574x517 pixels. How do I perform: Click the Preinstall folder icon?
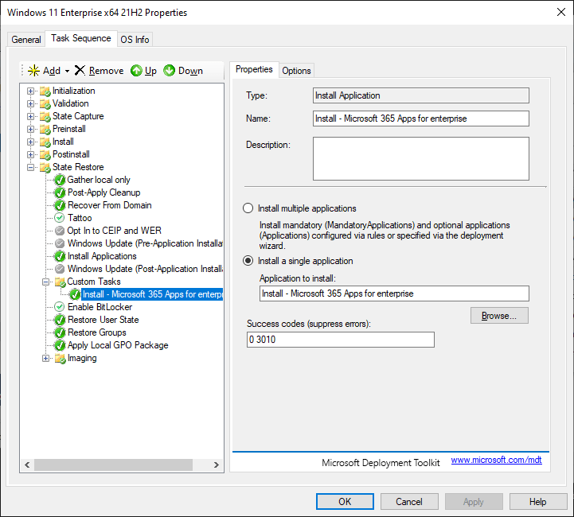click(45, 130)
